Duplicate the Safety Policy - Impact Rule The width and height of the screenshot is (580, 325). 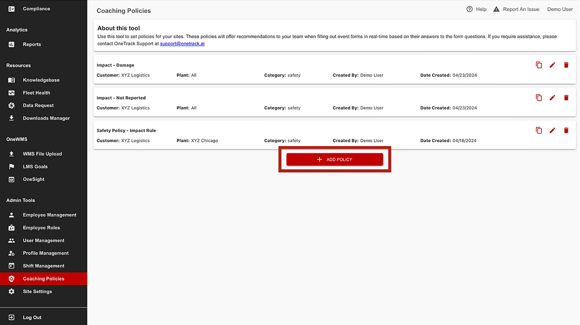(x=539, y=130)
